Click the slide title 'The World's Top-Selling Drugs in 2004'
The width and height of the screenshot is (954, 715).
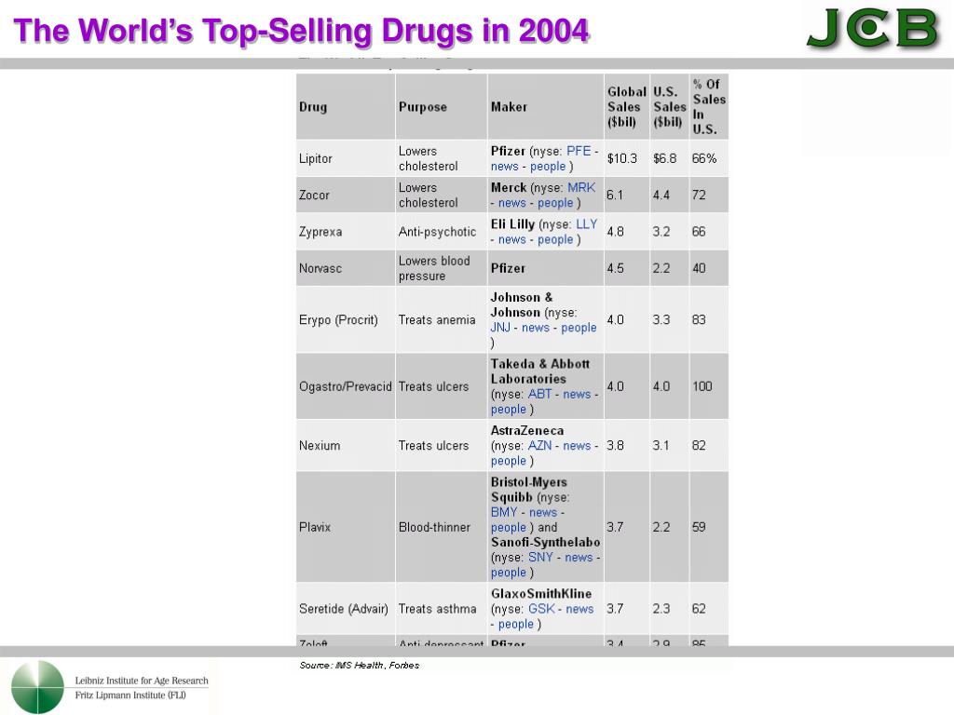[301, 31]
